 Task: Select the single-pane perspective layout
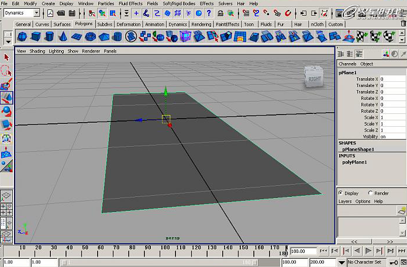[x=6, y=196]
